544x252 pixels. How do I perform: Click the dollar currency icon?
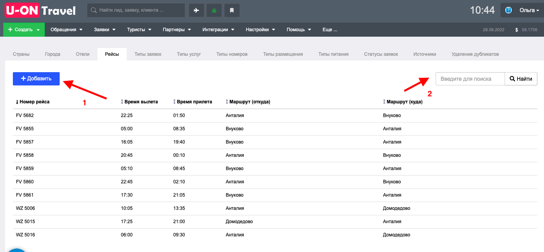click(517, 30)
